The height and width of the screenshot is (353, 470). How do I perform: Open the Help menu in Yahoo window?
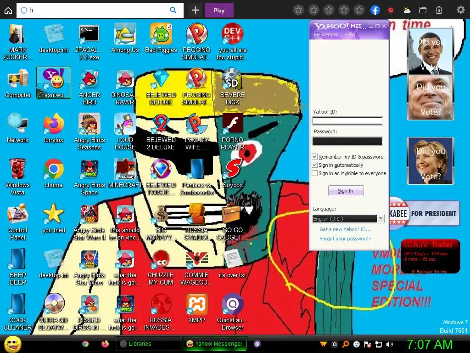pyautogui.click(x=350, y=34)
